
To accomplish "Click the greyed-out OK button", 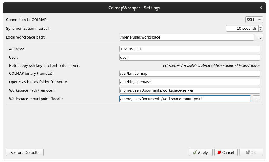I will coord(251,152).
